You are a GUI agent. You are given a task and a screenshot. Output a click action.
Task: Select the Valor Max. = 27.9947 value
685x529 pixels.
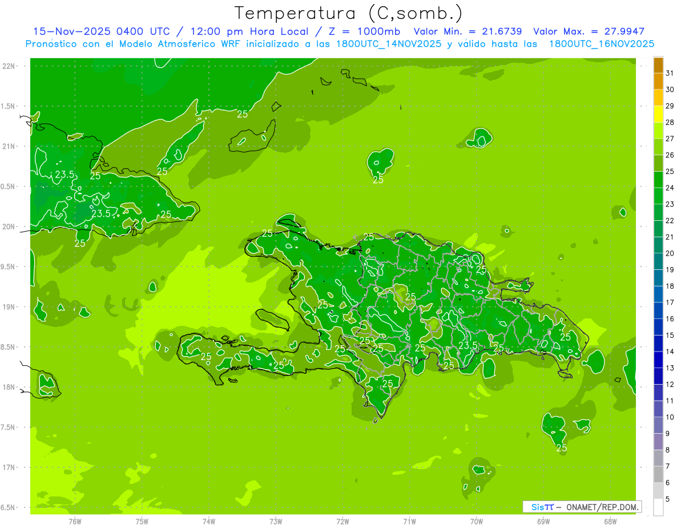589,31
